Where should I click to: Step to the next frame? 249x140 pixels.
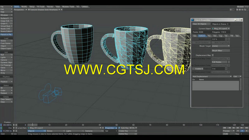pos(238,128)
